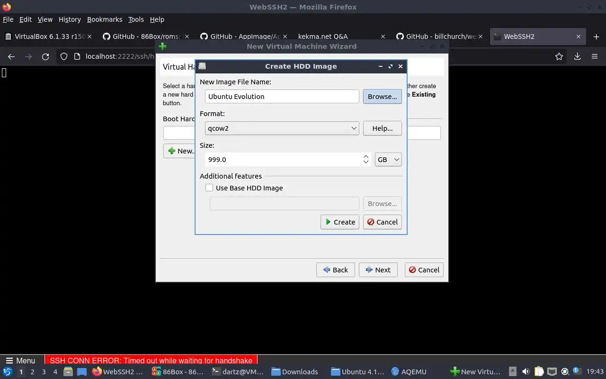
Task: Click the New... button in wizard
Action: tap(180, 151)
